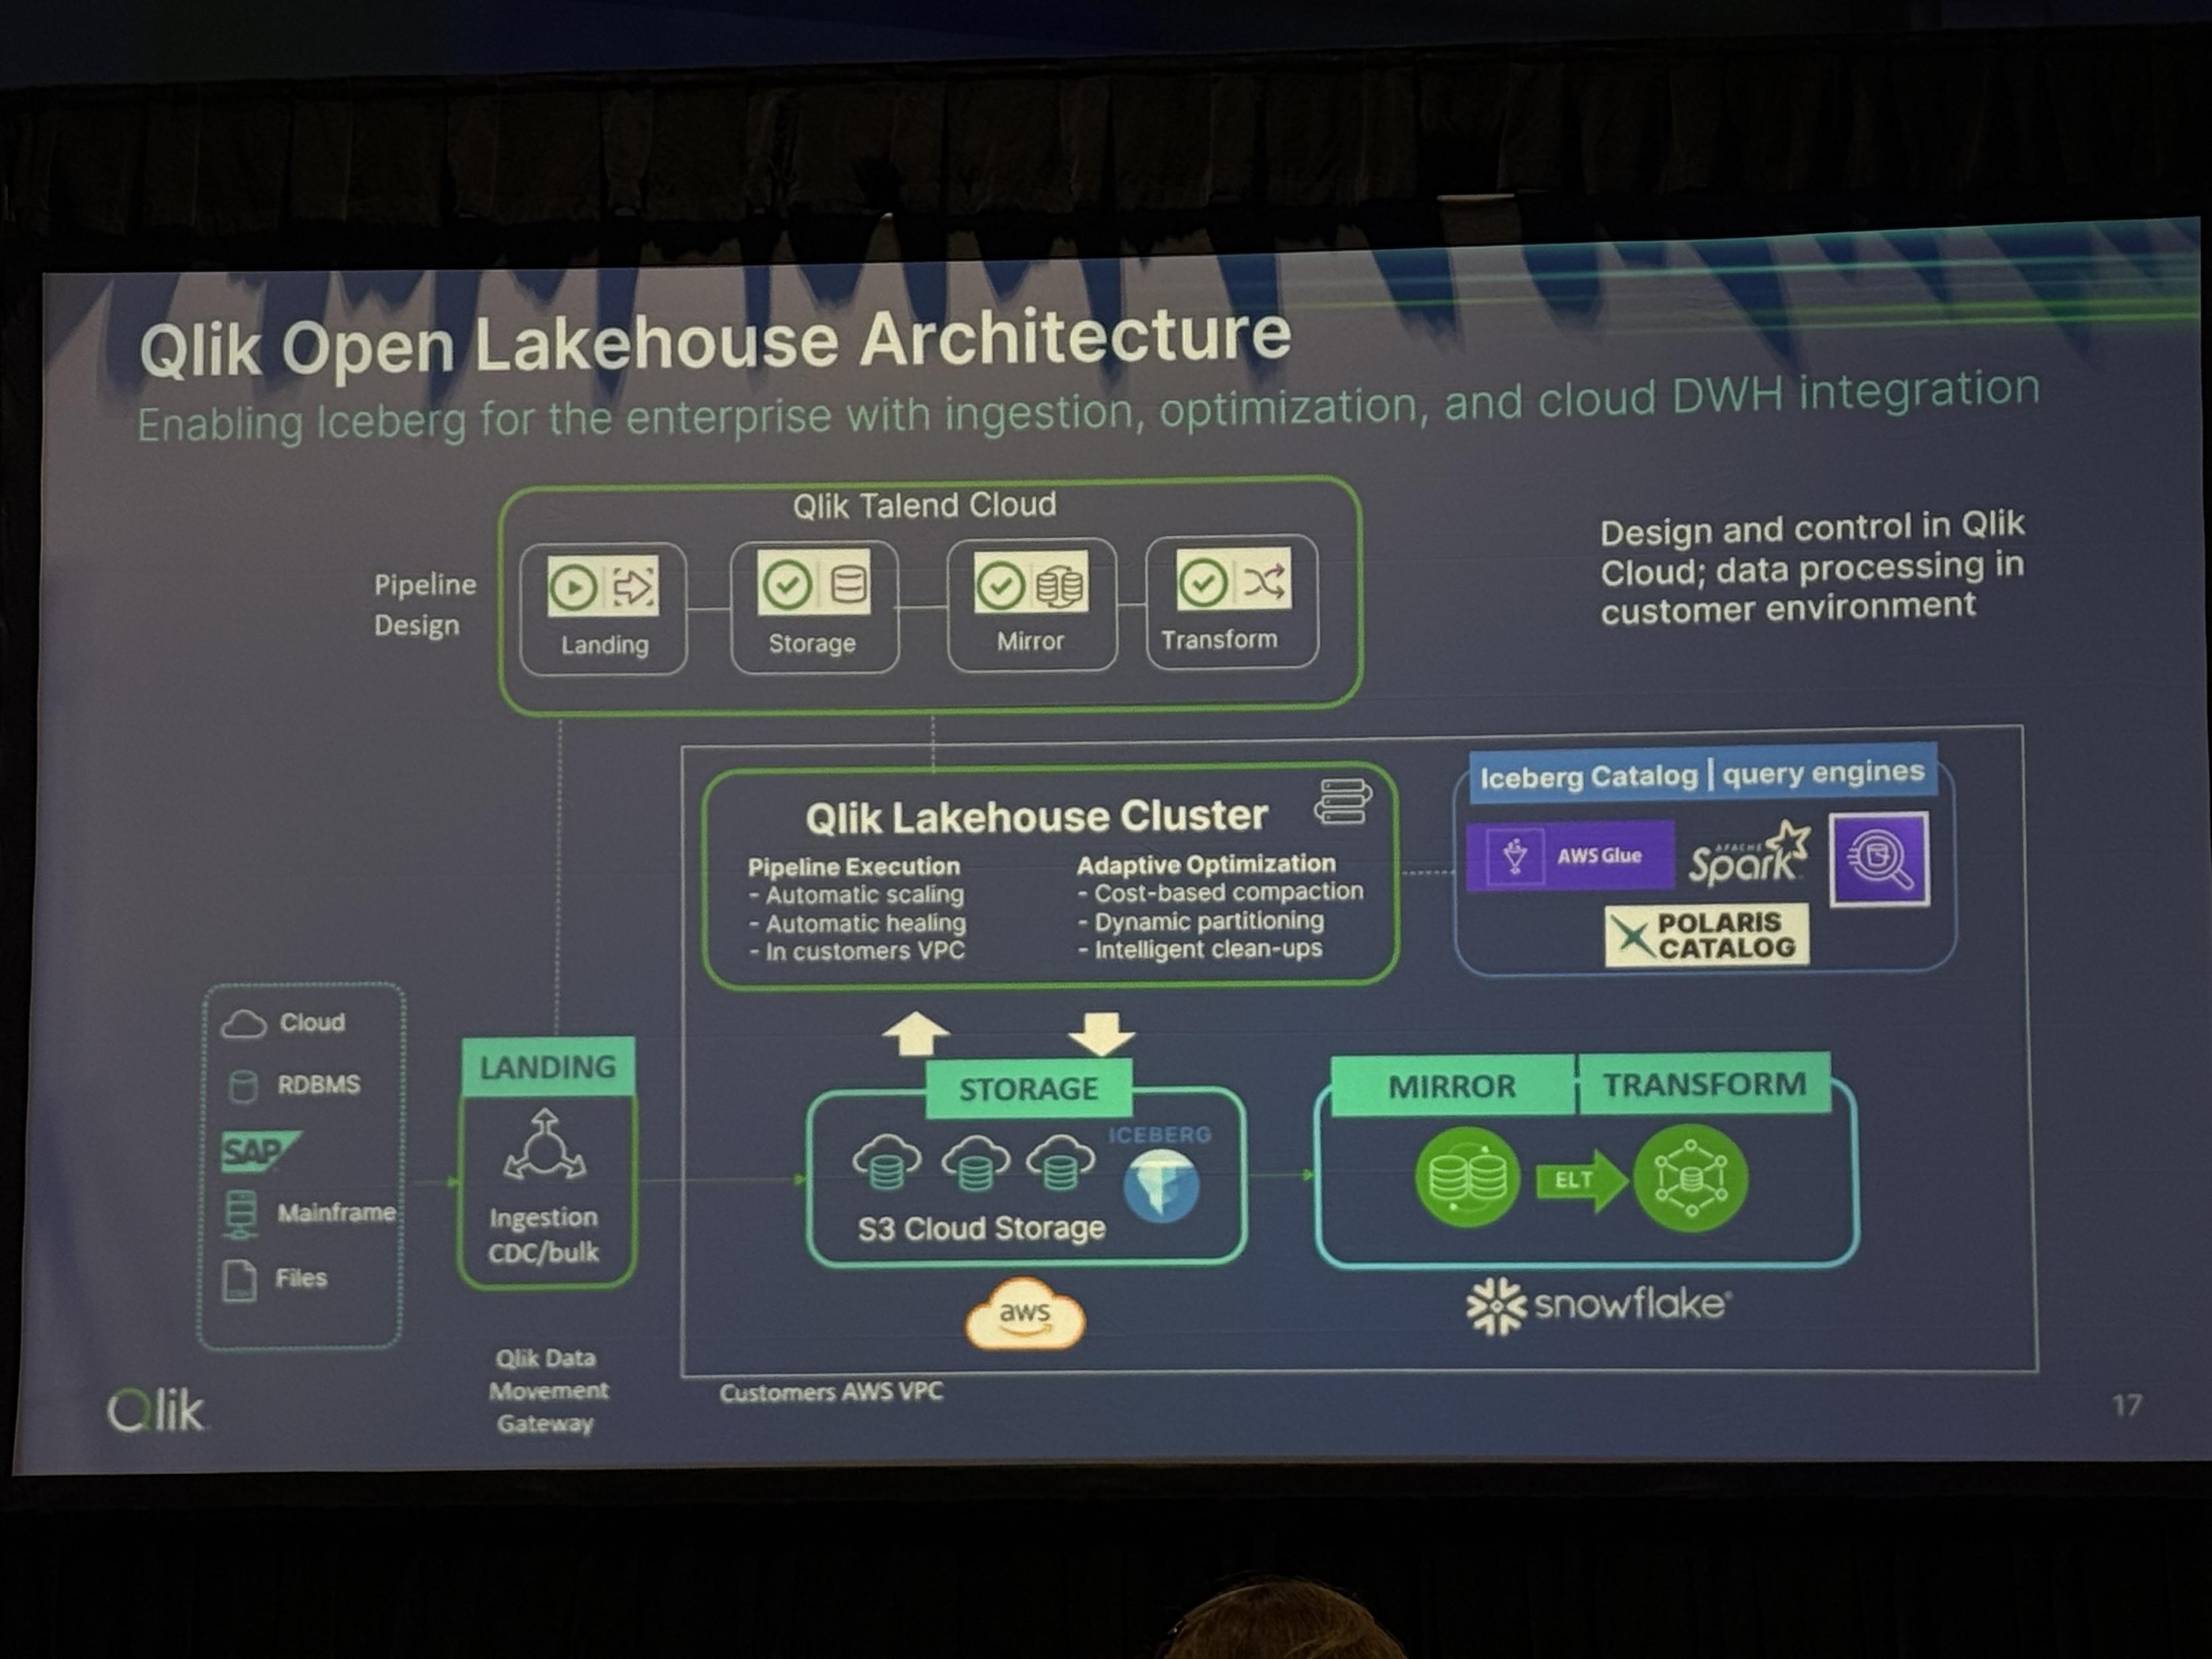The width and height of the screenshot is (2212, 1659).
Task: Click the Mirror pipeline step icon
Action: 1032,583
